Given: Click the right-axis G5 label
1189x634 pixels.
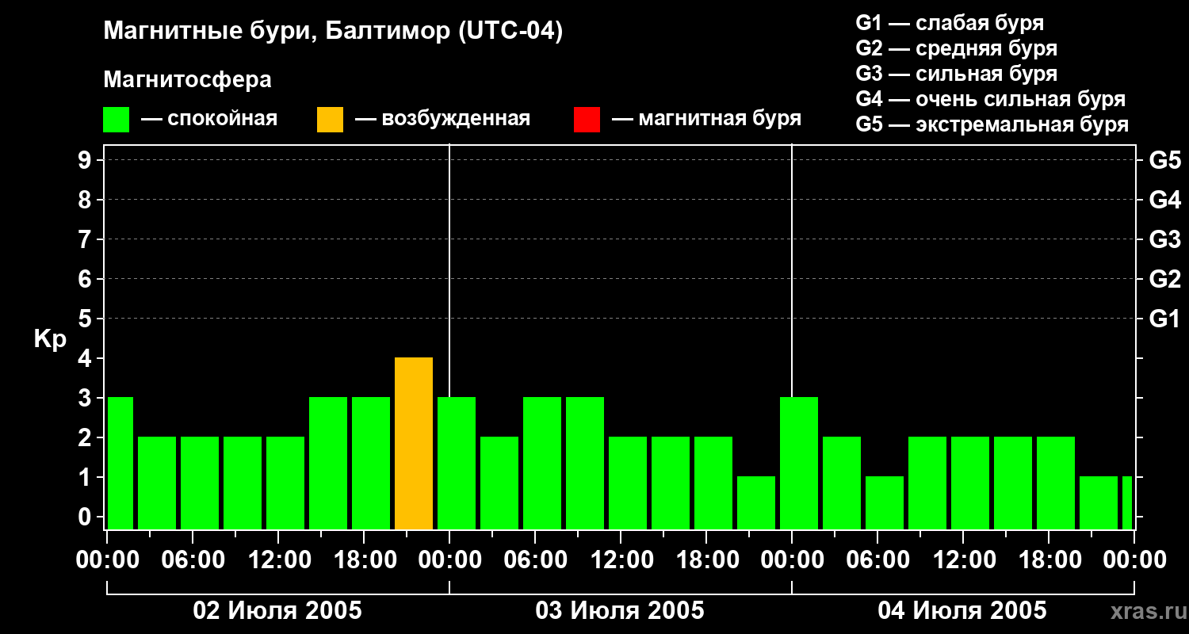Looking at the screenshot, I should click(x=1164, y=160).
